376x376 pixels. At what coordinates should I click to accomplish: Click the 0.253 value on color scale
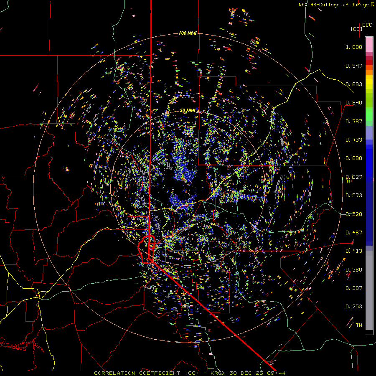[354, 307]
